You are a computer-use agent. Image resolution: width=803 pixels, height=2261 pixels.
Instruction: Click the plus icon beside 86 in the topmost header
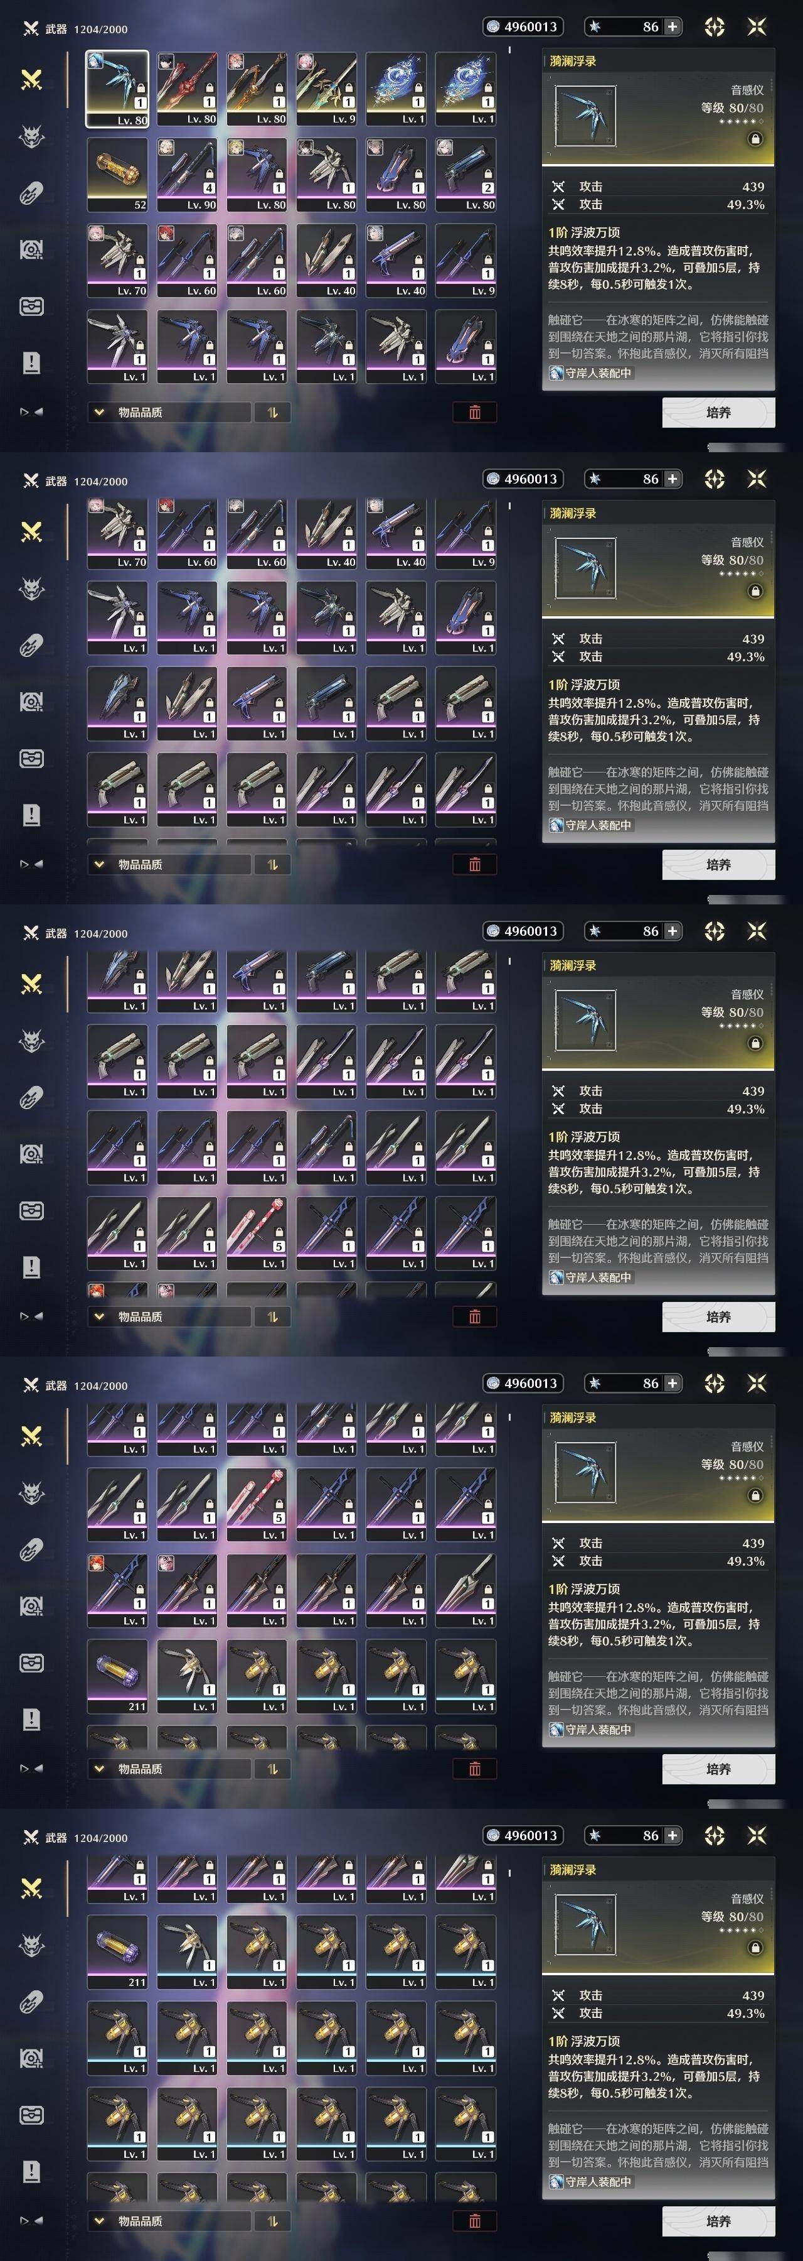pyautogui.click(x=673, y=26)
